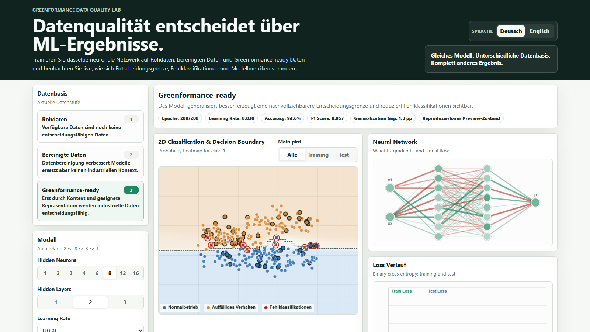Set hidden neurons to 6
This screenshot has height=332, width=590.
(97, 273)
